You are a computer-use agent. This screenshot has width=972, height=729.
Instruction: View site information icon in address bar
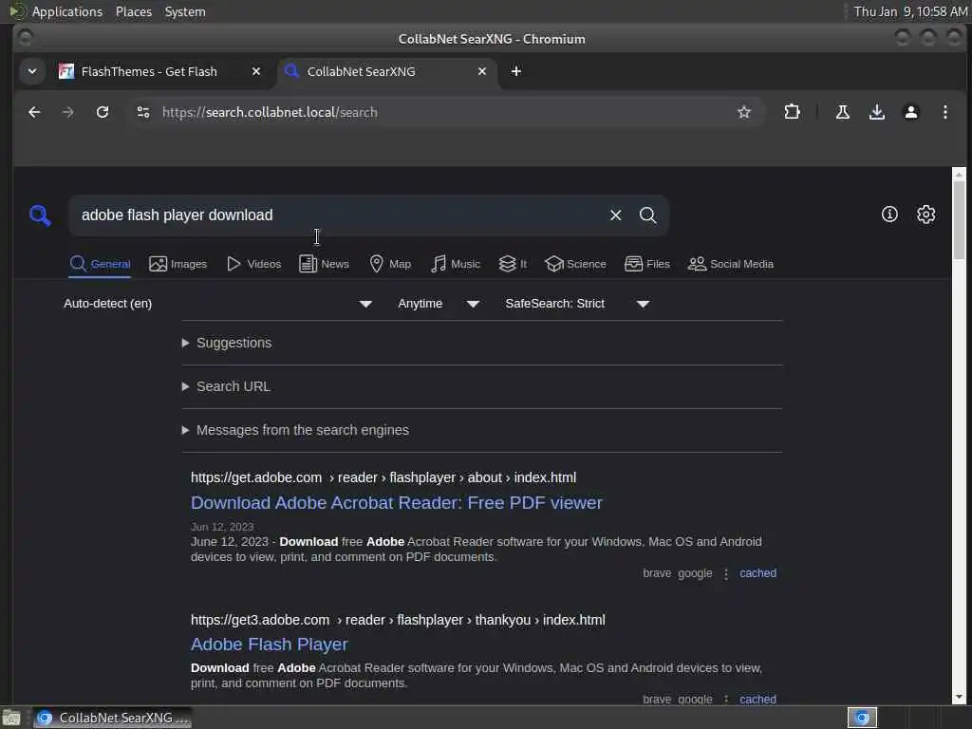click(143, 112)
